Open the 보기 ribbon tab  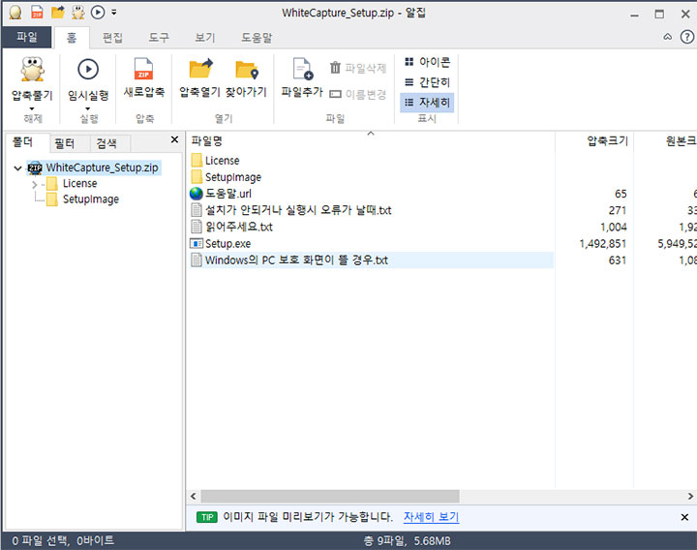[205, 38]
